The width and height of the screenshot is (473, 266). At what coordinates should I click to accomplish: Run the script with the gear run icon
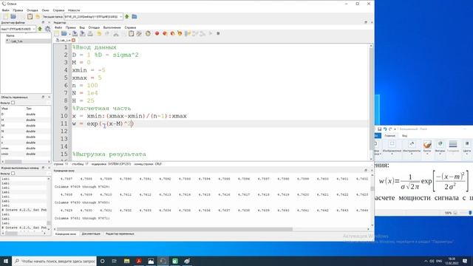click(148, 33)
